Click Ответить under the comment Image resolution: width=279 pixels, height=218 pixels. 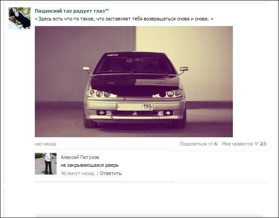111,173
